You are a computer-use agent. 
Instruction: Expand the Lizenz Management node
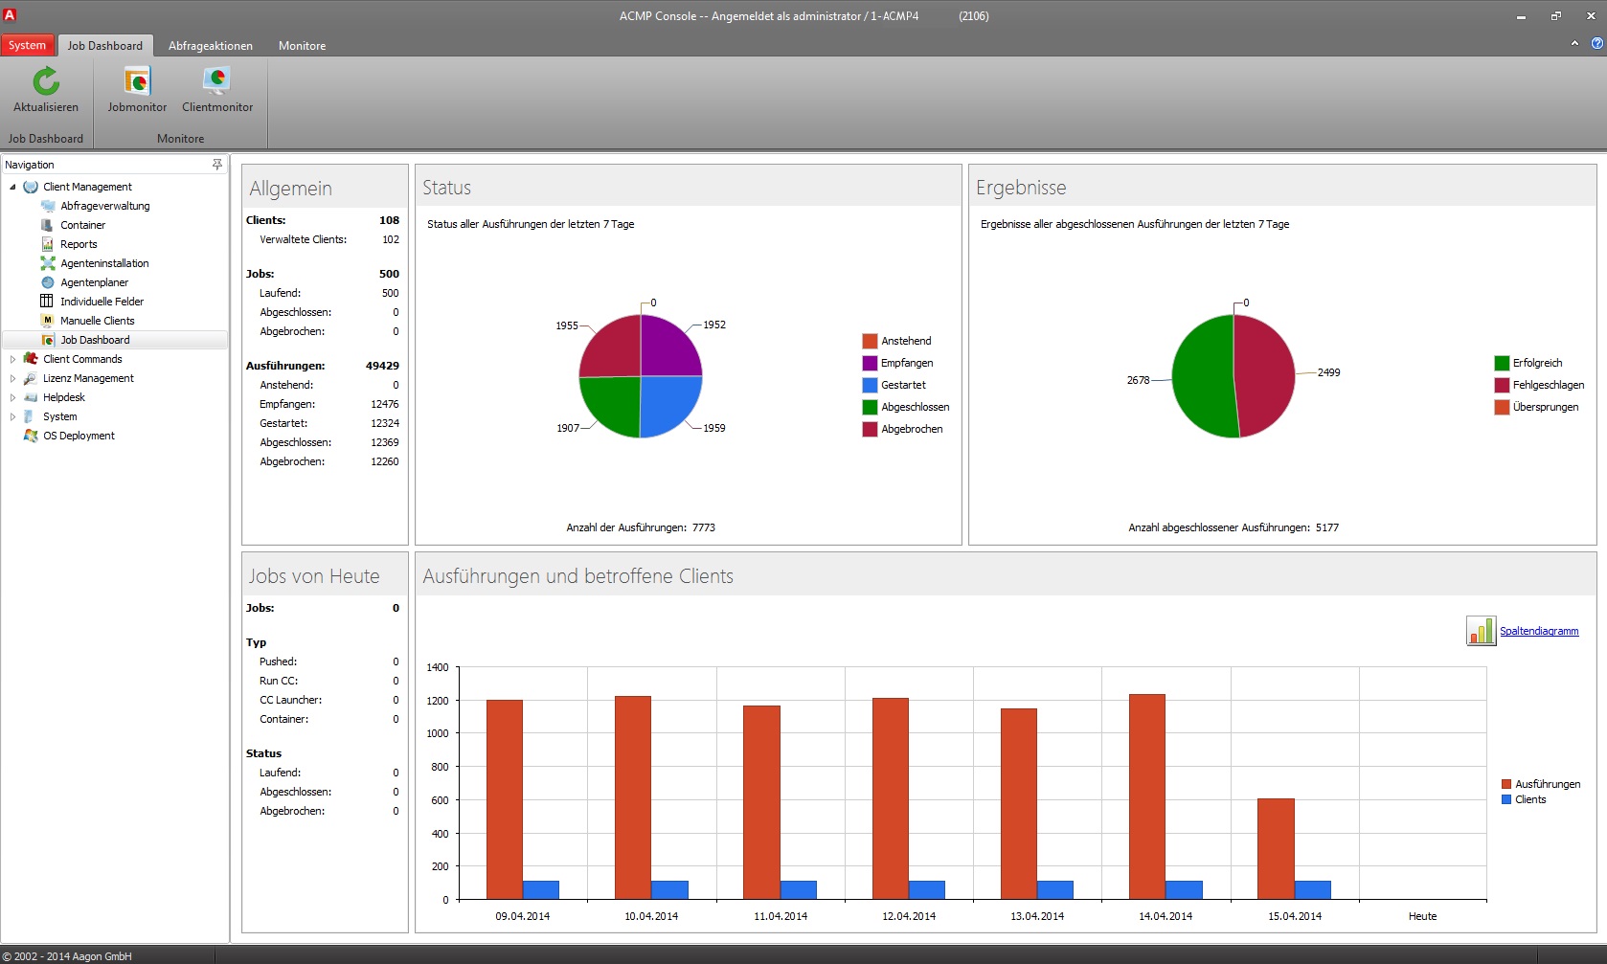(x=12, y=378)
